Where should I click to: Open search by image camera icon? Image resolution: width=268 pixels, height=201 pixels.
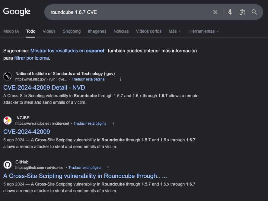(242, 12)
